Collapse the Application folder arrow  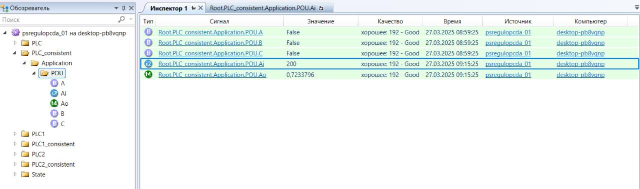click(x=24, y=63)
